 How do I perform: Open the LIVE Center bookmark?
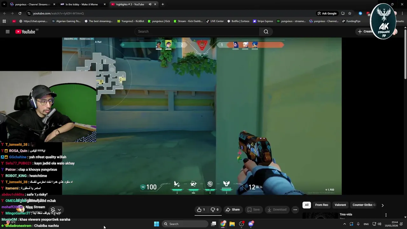pos(215,21)
